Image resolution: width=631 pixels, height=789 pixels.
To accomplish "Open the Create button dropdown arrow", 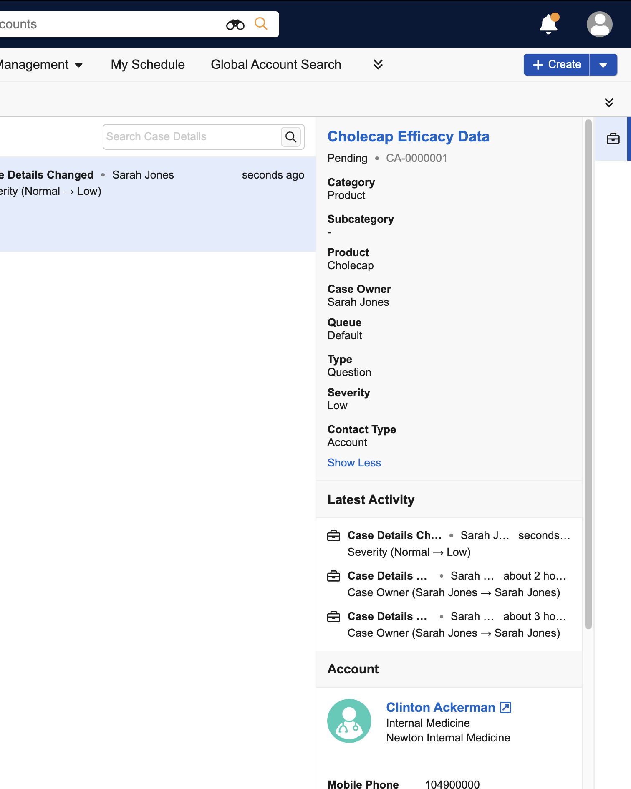I will pyautogui.click(x=603, y=65).
